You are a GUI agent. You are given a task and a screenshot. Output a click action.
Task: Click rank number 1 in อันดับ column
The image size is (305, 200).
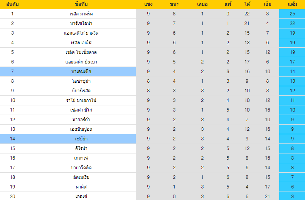click(x=12, y=14)
